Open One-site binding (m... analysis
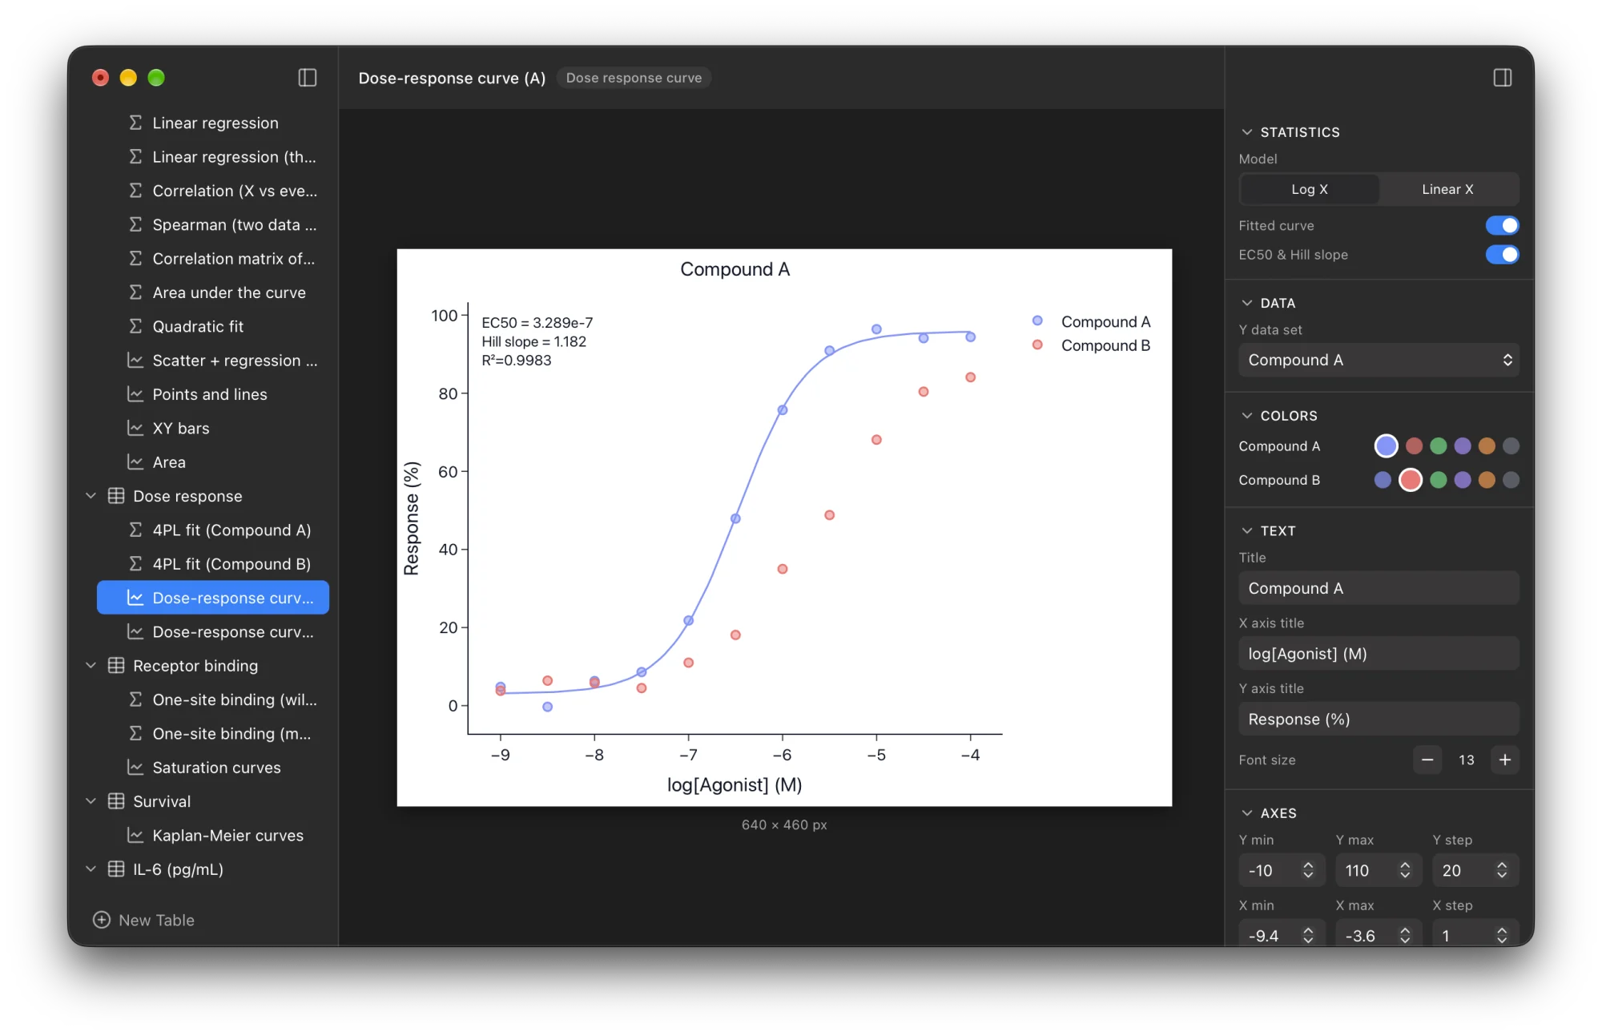Viewport: 1602px width, 1036px height. point(213,734)
